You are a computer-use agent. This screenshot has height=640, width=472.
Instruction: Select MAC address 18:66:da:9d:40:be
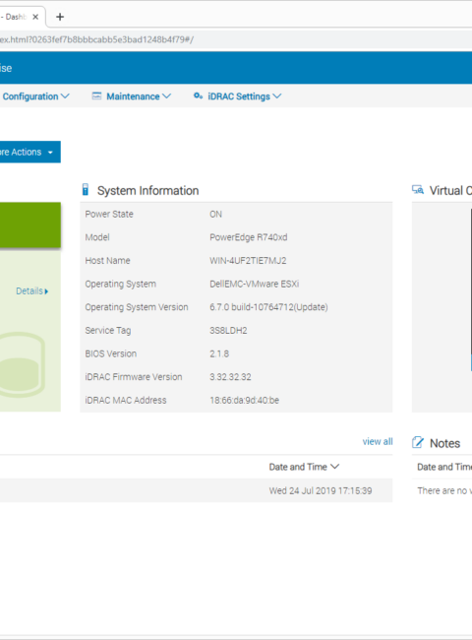click(x=244, y=401)
